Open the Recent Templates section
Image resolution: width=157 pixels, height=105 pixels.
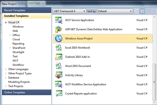(x=26, y=10)
